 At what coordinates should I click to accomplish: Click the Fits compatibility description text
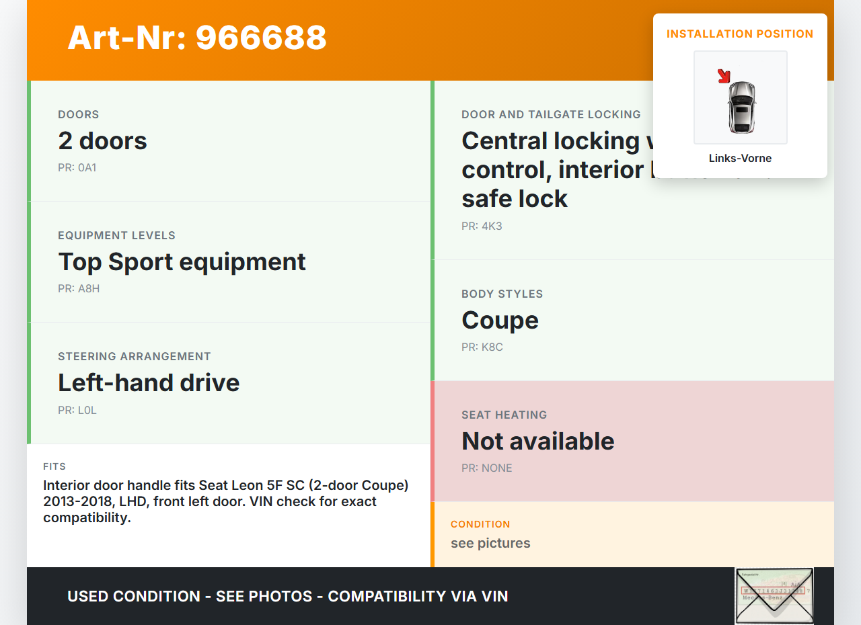(x=226, y=501)
